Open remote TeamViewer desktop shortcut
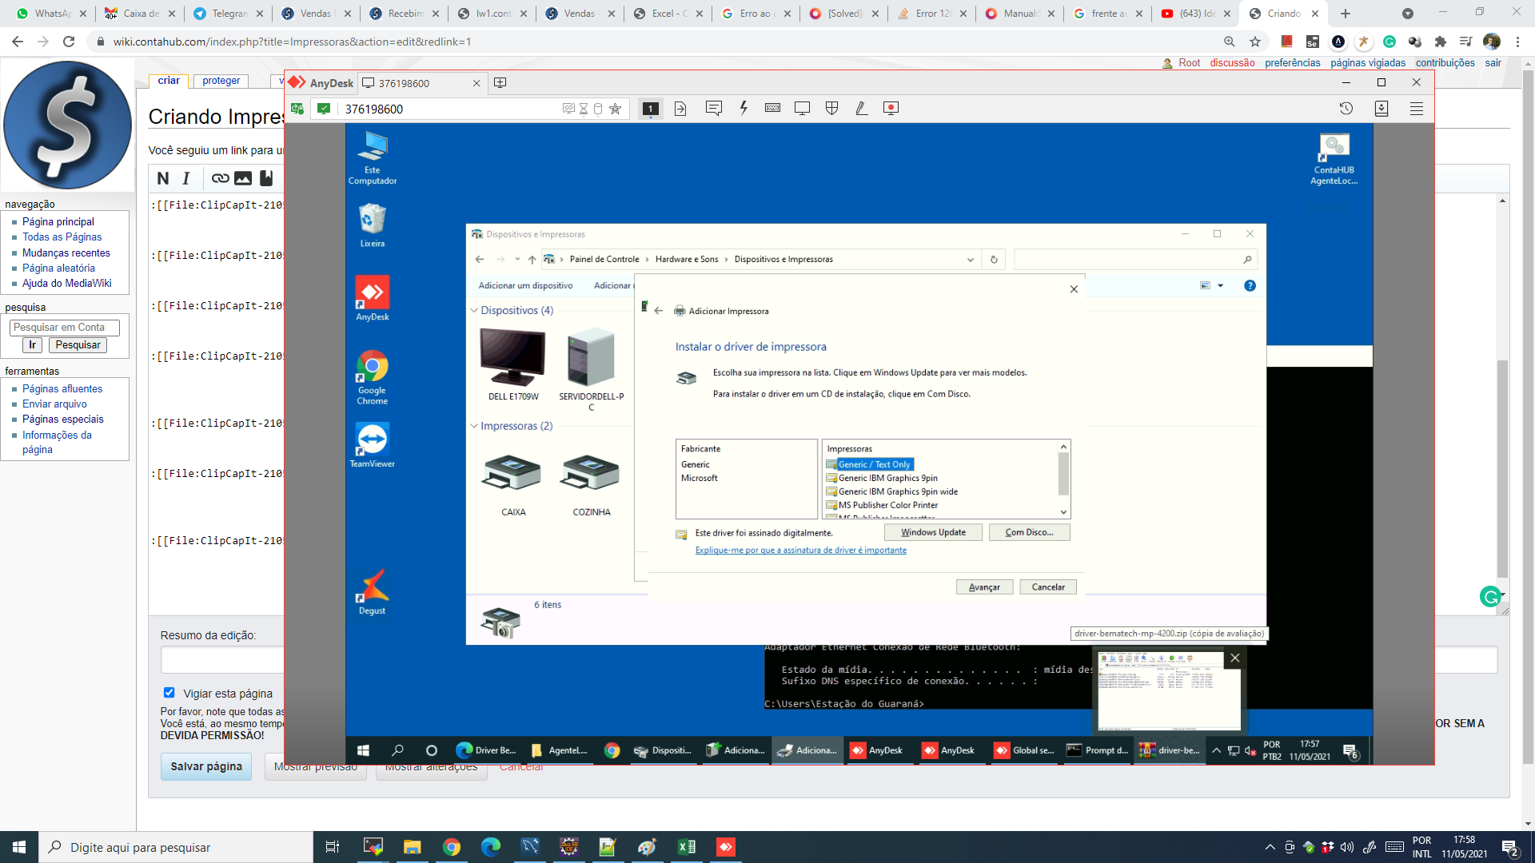 (x=372, y=444)
